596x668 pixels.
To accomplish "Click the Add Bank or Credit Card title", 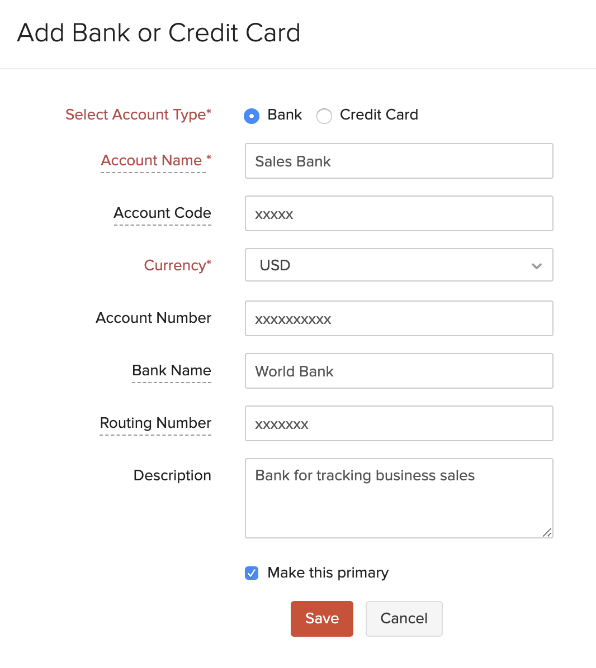I will 159,33.
